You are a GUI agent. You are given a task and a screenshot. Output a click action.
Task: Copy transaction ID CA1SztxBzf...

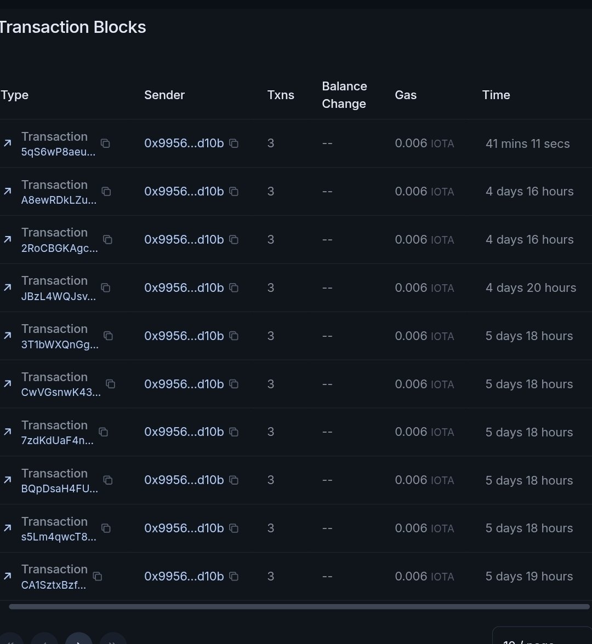point(98,576)
